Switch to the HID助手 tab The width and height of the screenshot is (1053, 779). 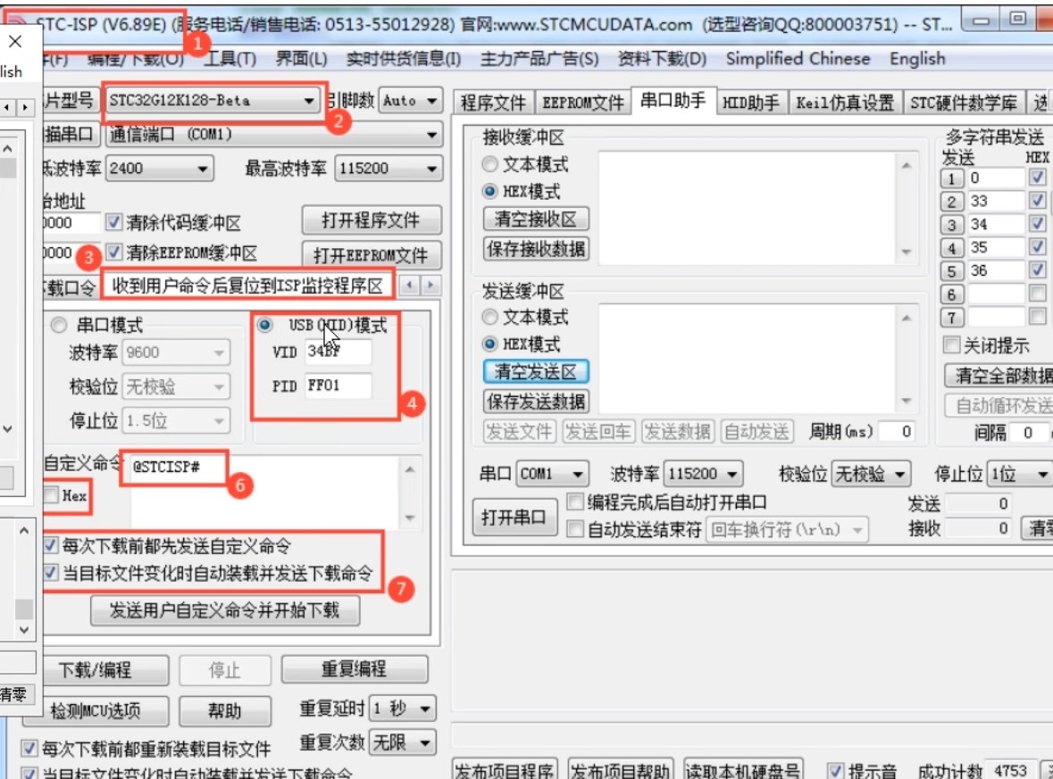pyautogui.click(x=751, y=103)
